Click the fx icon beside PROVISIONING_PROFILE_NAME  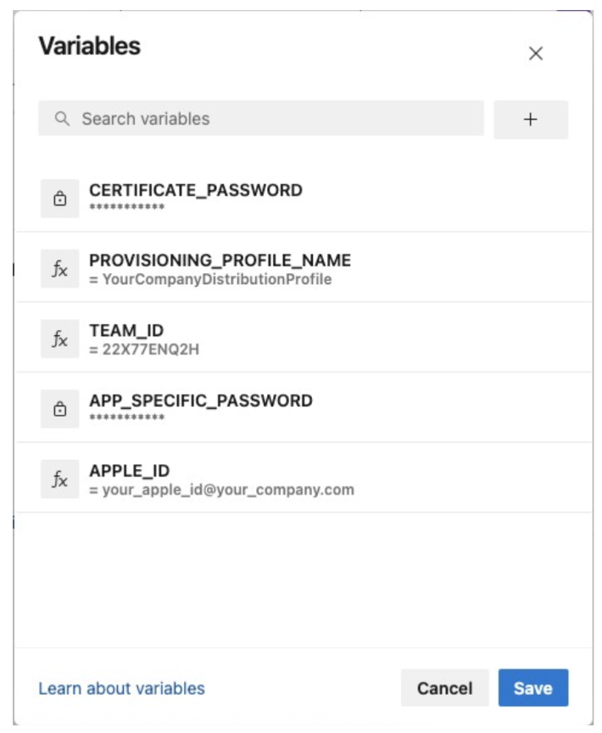click(59, 269)
